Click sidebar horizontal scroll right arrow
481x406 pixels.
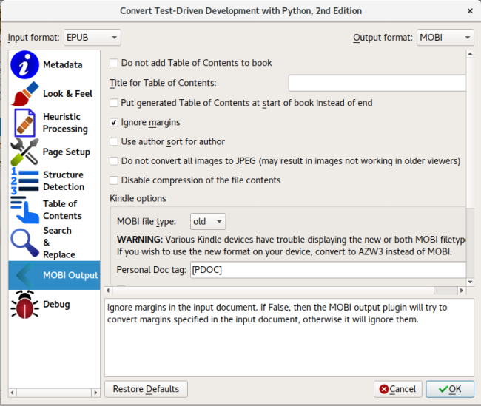(95, 393)
